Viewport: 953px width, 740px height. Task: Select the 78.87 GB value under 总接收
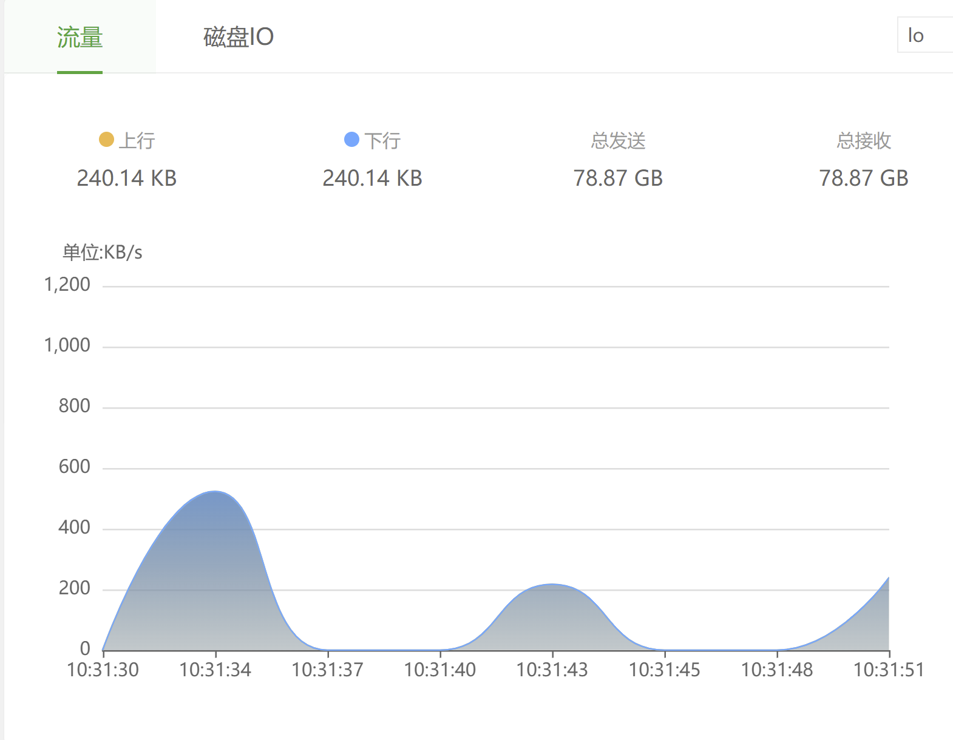864,178
